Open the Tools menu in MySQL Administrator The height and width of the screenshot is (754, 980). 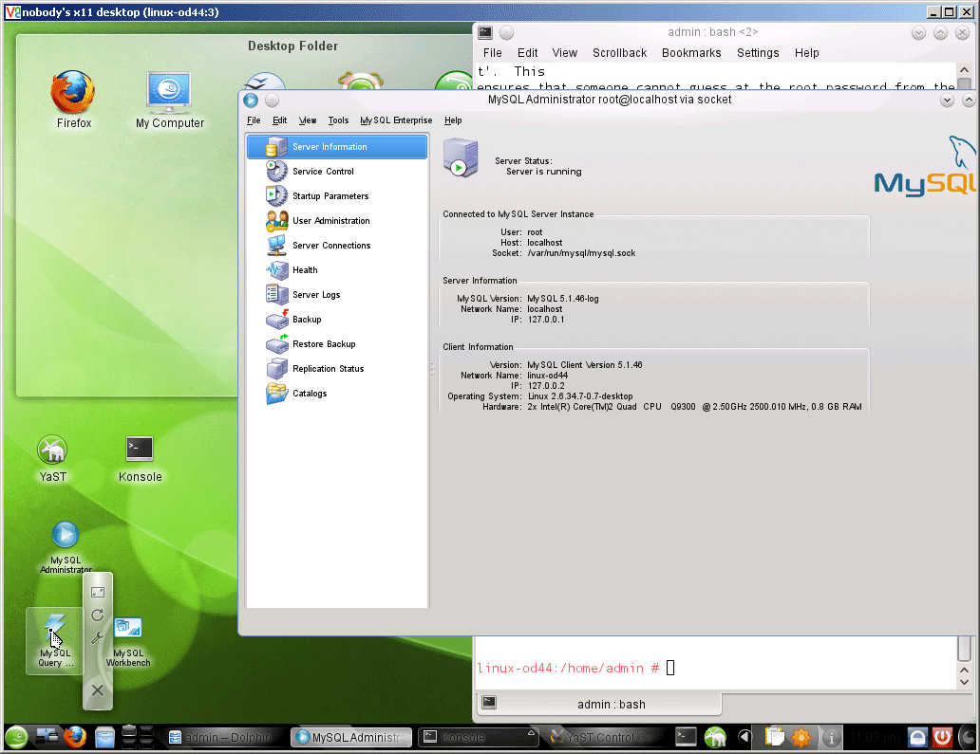(x=338, y=120)
